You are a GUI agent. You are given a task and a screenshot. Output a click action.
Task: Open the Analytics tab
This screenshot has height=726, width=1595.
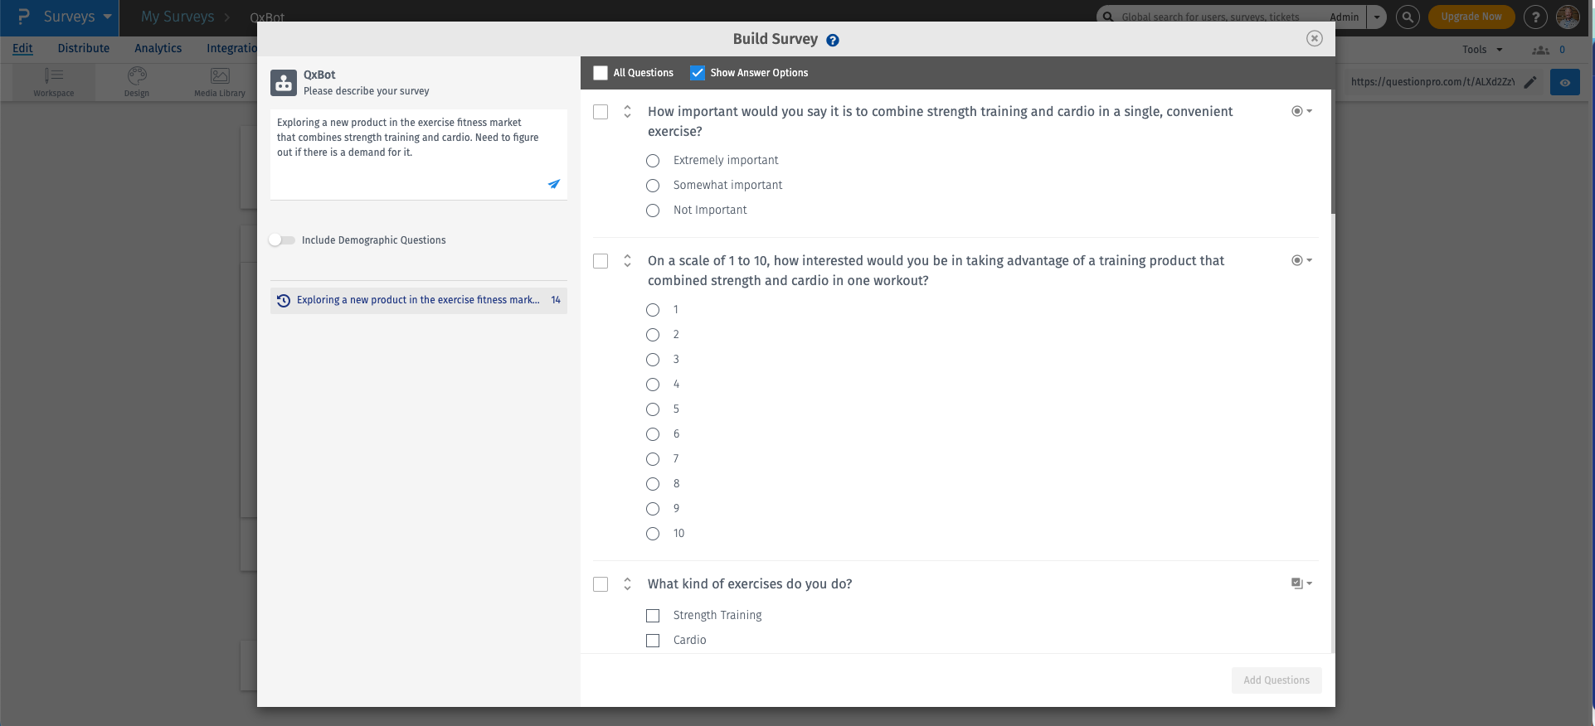158,48
